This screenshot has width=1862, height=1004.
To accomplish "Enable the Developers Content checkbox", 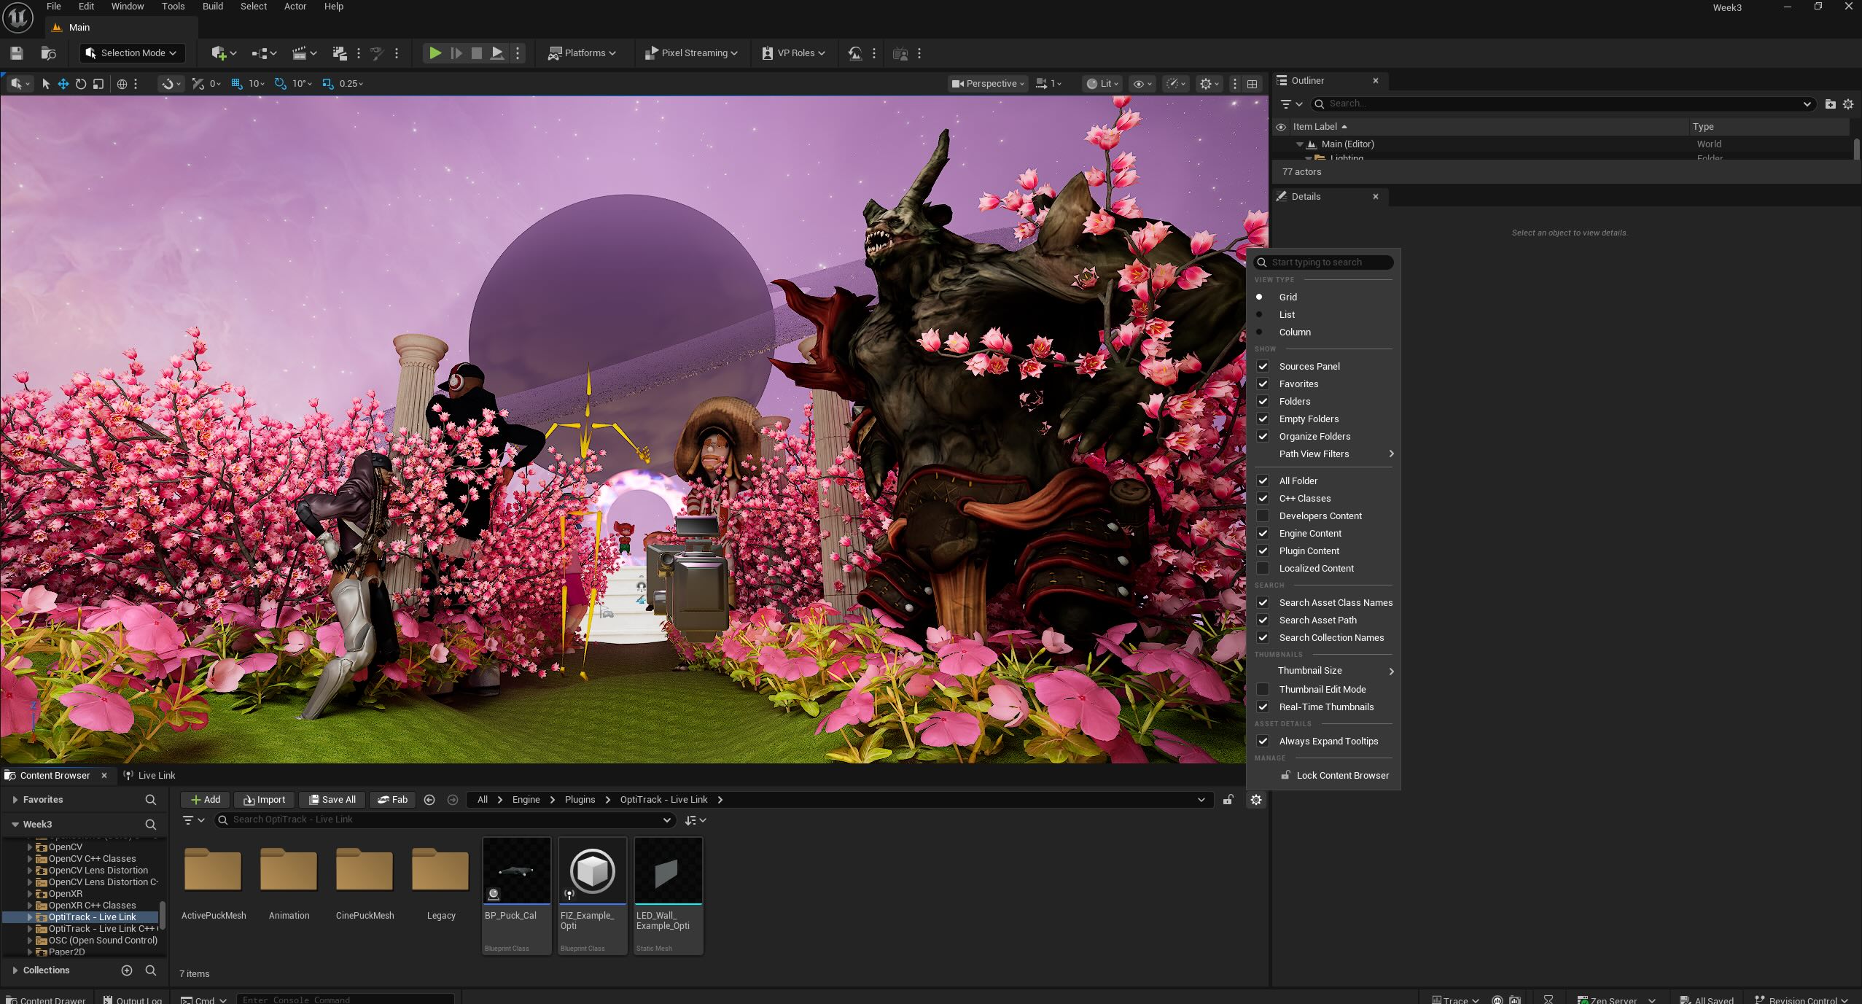I will pos(1263,515).
